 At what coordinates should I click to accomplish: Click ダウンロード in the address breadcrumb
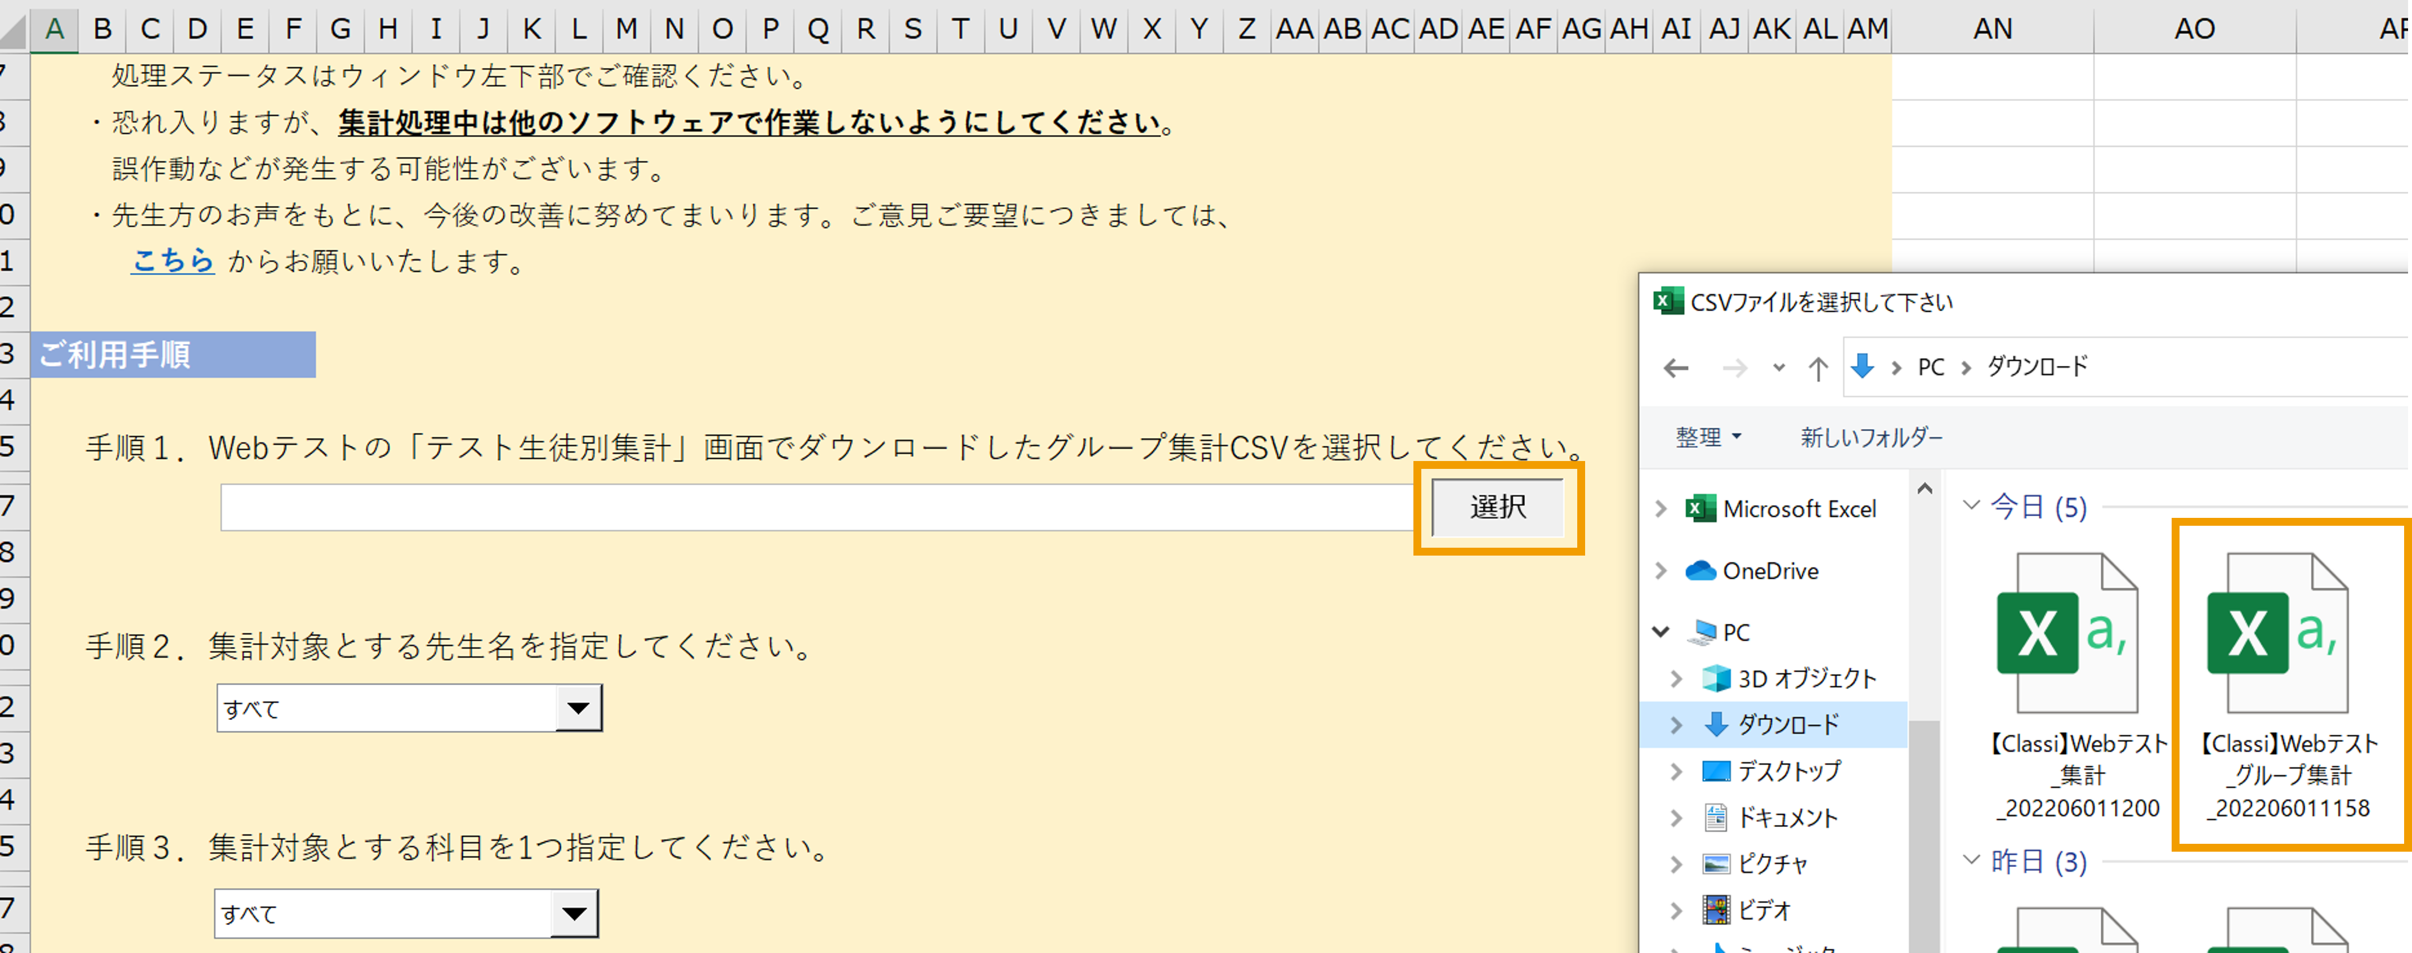point(2038,367)
